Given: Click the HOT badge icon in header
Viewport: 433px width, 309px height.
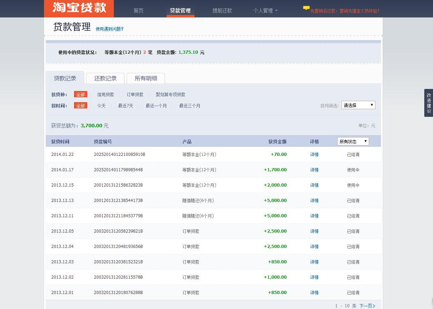Looking at the screenshot, I should pyautogui.click(x=306, y=8).
